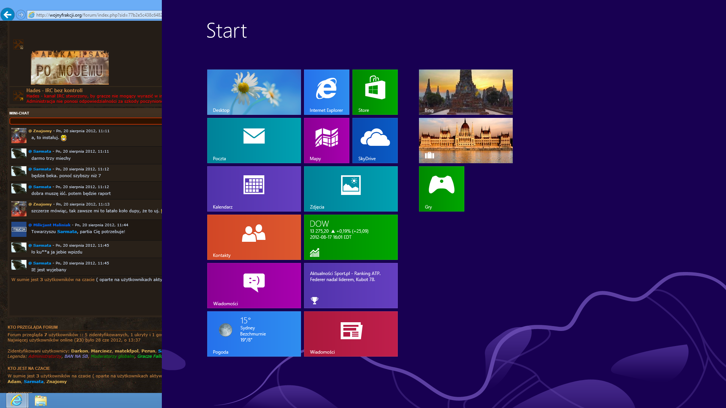Click the Apokalipsa Po Mojemu banner image
Image resolution: width=726 pixels, height=408 pixels.
[x=70, y=68]
